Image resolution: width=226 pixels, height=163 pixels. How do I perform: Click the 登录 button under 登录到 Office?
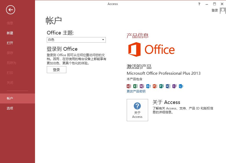tap(56, 70)
